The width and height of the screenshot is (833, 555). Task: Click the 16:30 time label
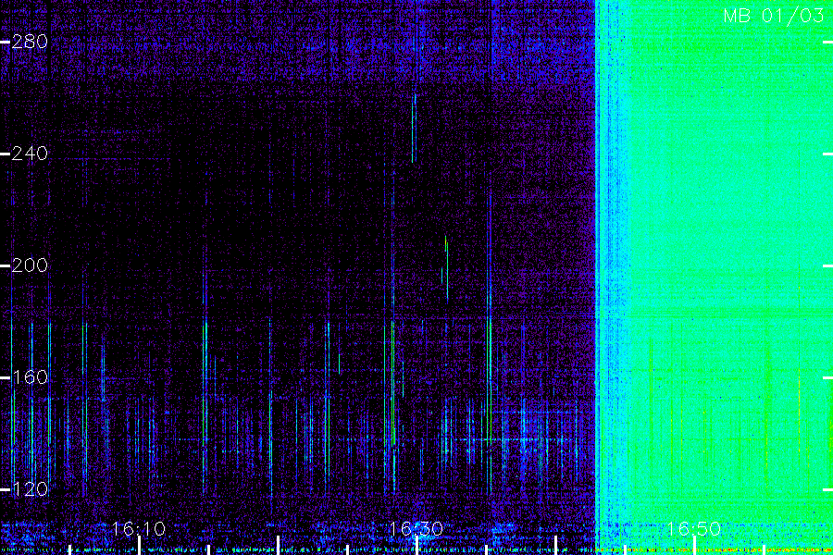[416, 529]
